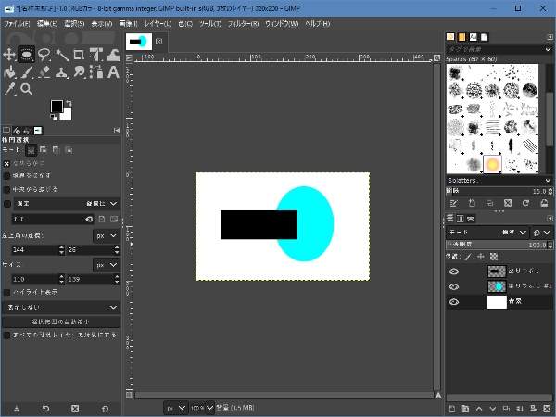Enable the ハイライト表示 checkbox
Screen dimensions: 556x417
[x=8, y=292]
